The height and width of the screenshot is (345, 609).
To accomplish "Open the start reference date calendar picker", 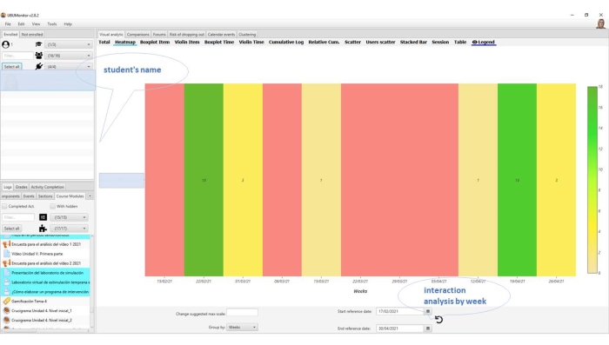I will pos(428,311).
